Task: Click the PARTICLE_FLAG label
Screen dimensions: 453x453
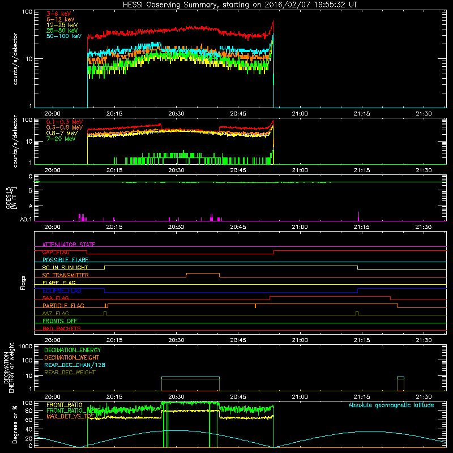Action: pyautogui.click(x=63, y=305)
